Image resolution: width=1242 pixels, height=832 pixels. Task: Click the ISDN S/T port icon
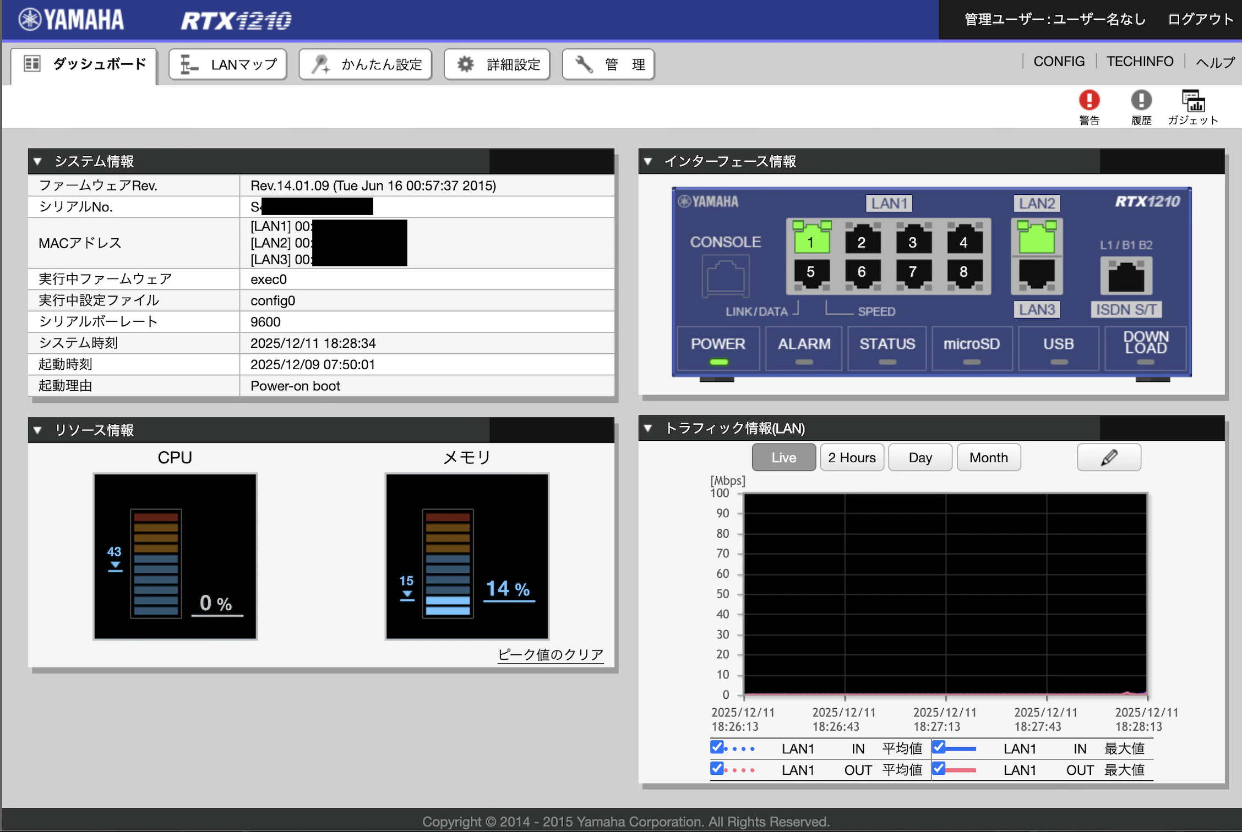[x=1126, y=276]
